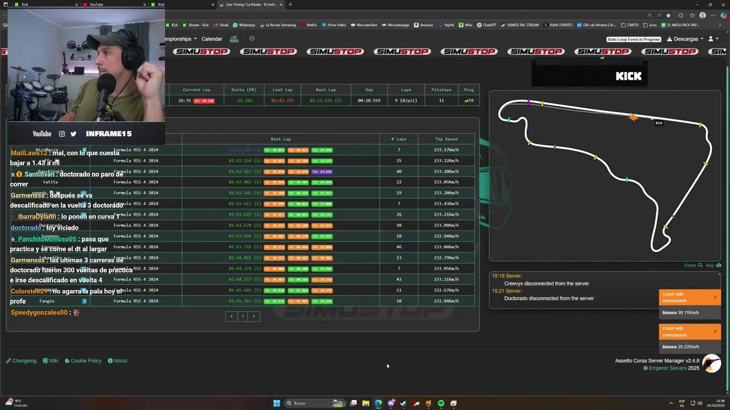The width and height of the screenshot is (730, 410).
Task: Dismiss the bianco 38.11Km/h crash notification
Action: click(715, 297)
